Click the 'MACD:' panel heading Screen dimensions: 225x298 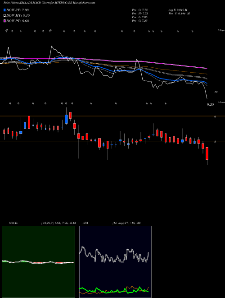(x=13, y=223)
